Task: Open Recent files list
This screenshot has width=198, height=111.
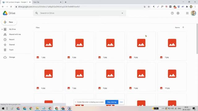Action: [12, 39]
